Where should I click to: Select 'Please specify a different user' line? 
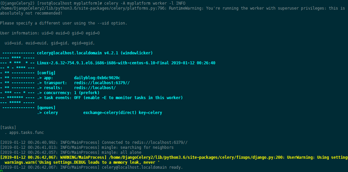64,23
